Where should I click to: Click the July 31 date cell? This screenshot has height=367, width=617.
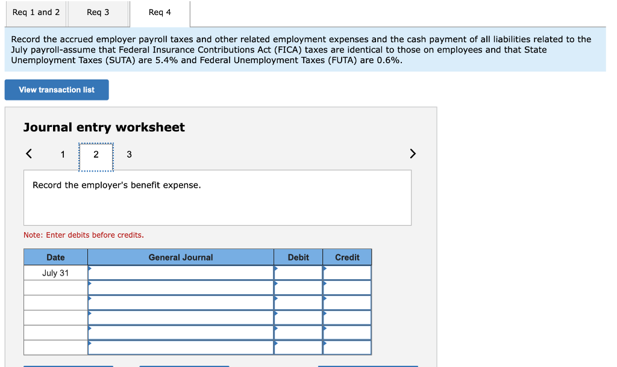pos(55,273)
